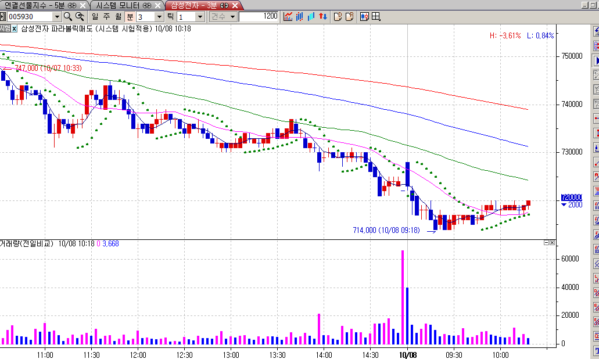The width and height of the screenshot is (599, 359).
Task: Open the tick value dropdown showing 1
Action: click(x=200, y=17)
